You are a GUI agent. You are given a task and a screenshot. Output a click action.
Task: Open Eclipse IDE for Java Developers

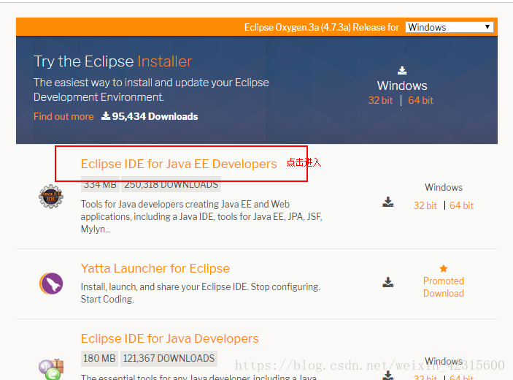170,339
